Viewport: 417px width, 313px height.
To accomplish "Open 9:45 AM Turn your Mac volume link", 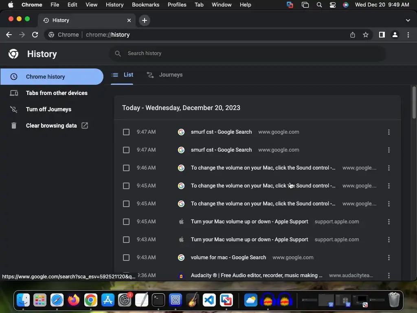I will pos(250,222).
